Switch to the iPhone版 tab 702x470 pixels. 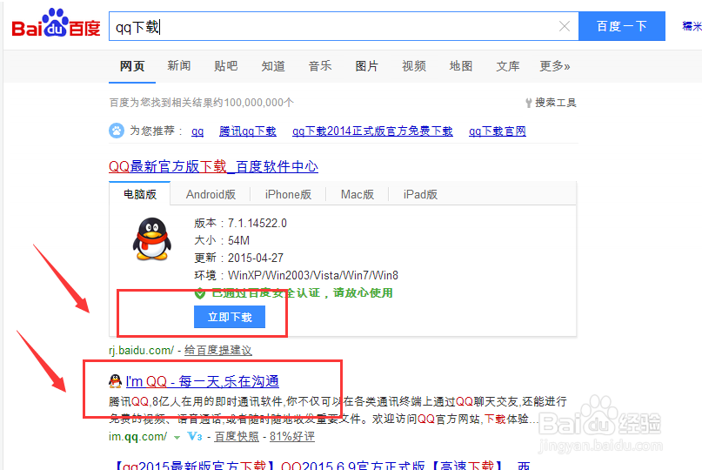[288, 194]
